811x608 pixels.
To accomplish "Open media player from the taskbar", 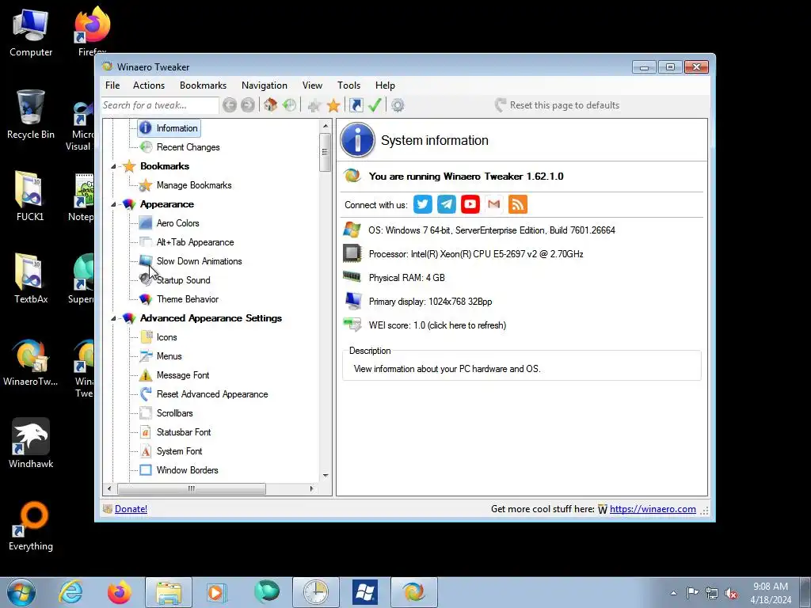I will tap(215, 592).
